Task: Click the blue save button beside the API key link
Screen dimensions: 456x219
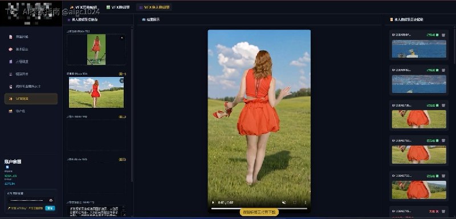Action: tap(50, 208)
